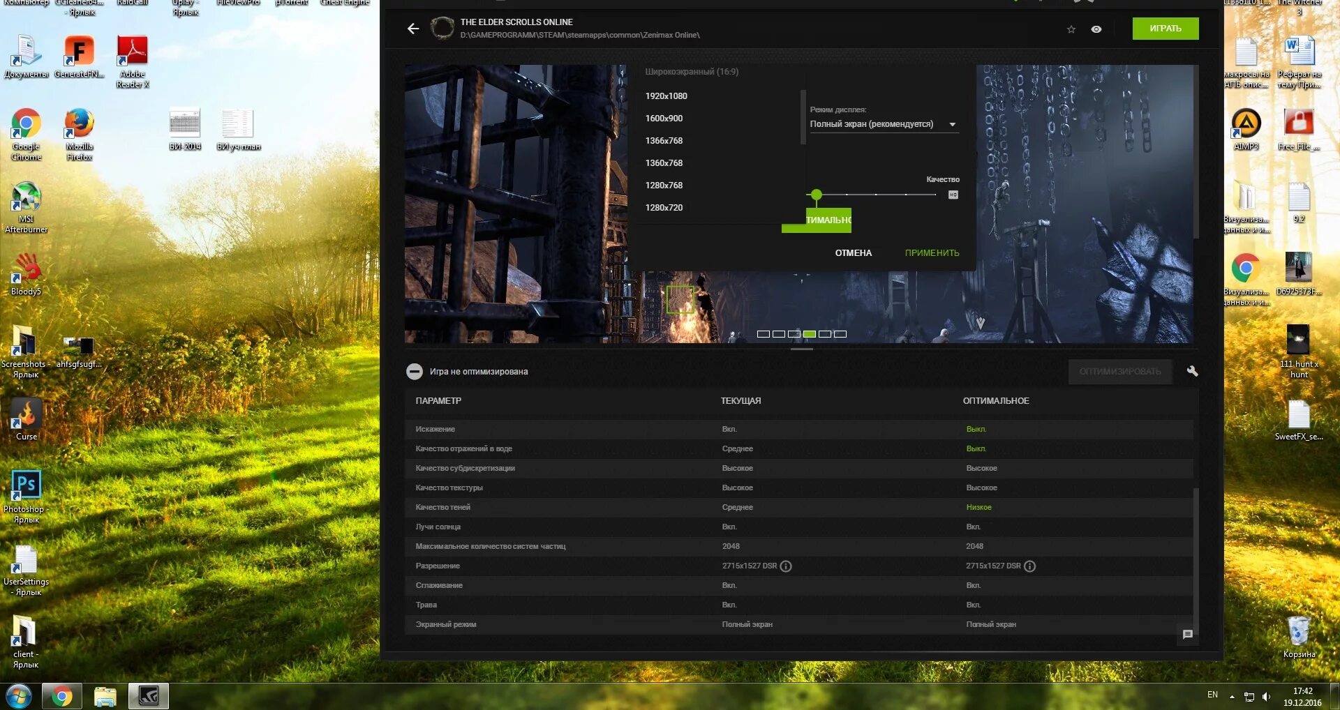Screen dimensions: 1340x710
Task: Select 1280x768 resolution
Action: coord(664,186)
